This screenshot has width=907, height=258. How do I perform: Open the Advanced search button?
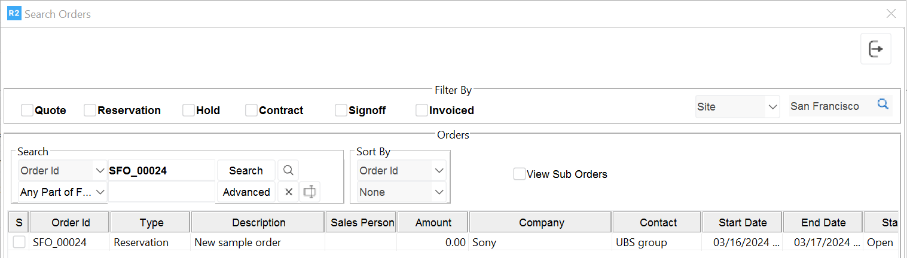point(246,192)
